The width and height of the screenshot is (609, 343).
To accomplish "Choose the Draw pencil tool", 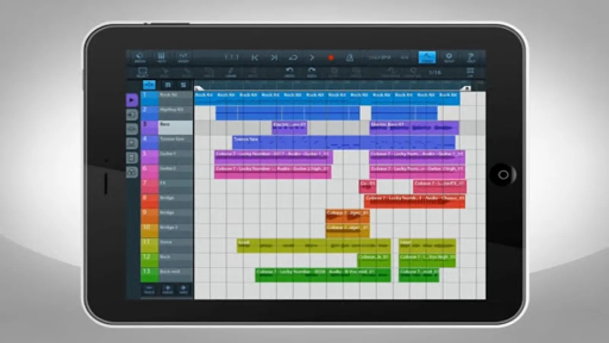I will tap(231, 72).
